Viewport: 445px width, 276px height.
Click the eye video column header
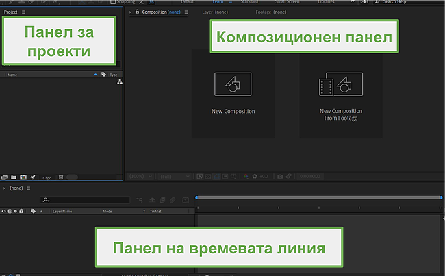coord(3,211)
